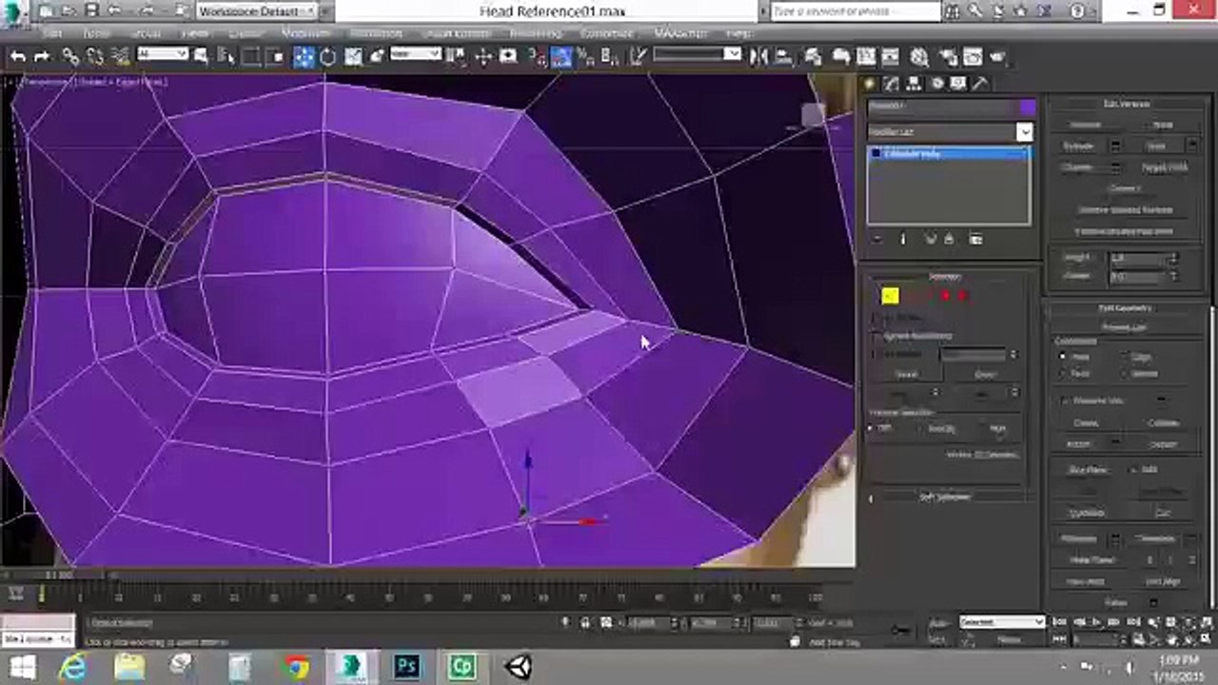The image size is (1218, 685).
Task: Select the Element sub-object level icon
Action: pos(963,296)
